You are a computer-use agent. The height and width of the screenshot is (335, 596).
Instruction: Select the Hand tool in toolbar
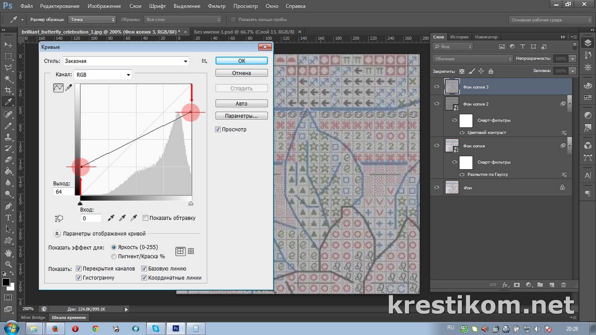(x=8, y=253)
